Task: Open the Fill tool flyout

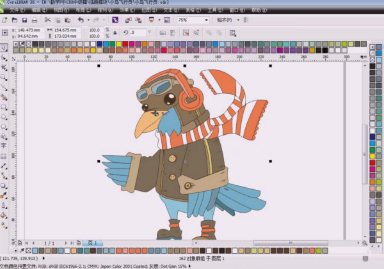Action: [4, 215]
